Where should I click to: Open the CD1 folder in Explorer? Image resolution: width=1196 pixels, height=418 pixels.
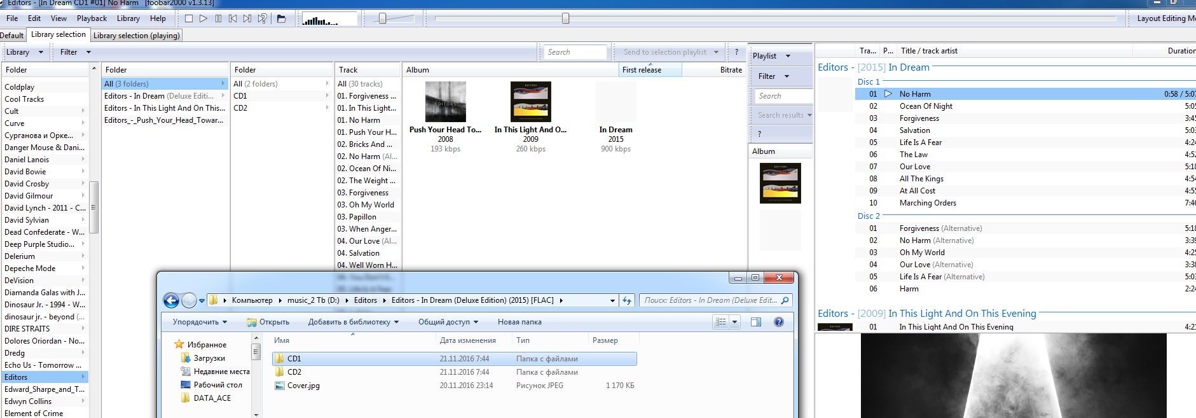[x=455, y=359]
